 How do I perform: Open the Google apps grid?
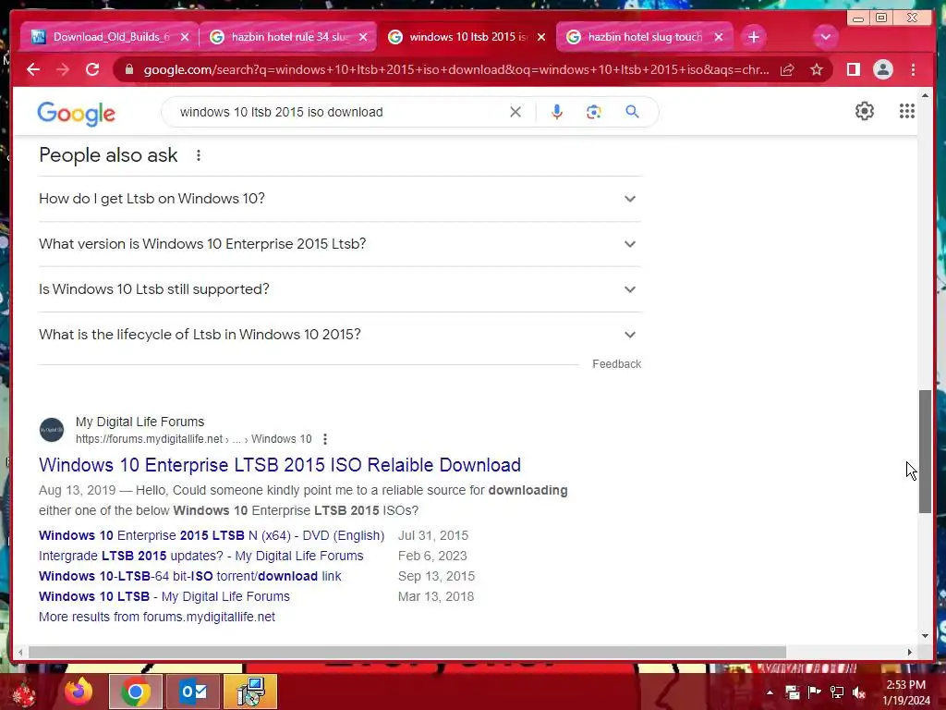click(907, 111)
